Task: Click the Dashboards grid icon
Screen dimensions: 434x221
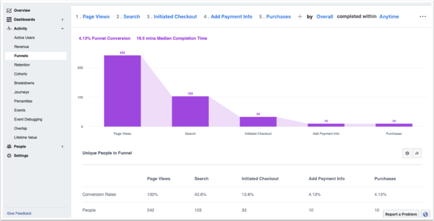Action: coord(9,19)
